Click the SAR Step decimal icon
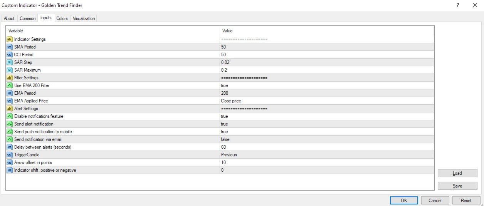Viewport: 484px width, 206px height. (10, 62)
